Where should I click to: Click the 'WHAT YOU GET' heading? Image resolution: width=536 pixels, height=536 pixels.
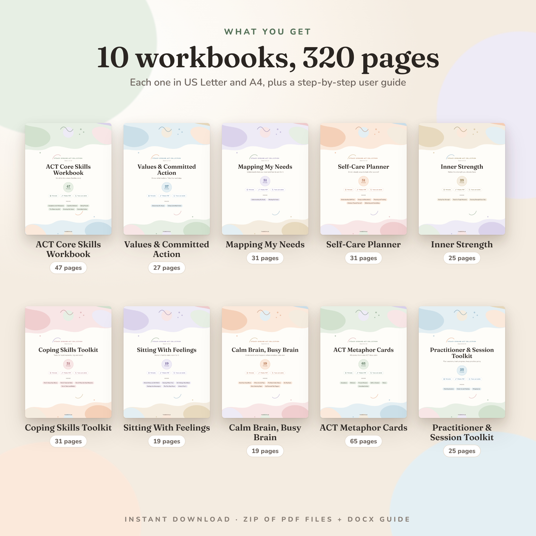(x=268, y=32)
